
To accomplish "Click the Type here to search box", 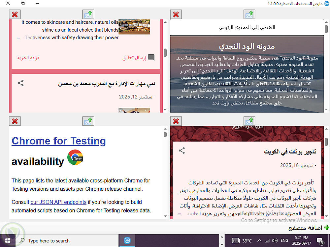I will (x=67, y=241).
